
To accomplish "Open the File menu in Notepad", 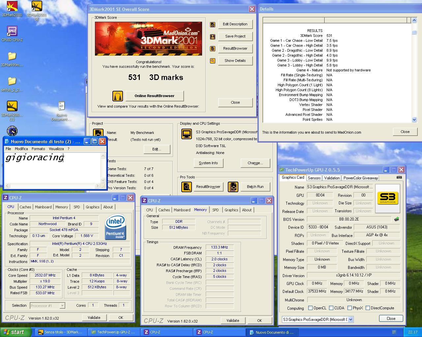I will point(8,149).
